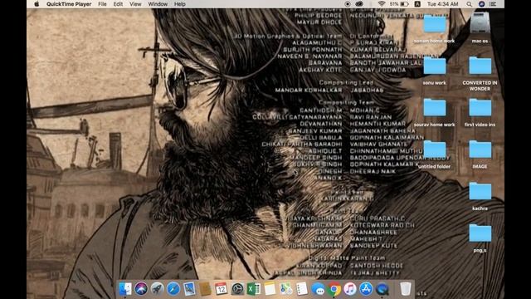Open the Trash in the Dock

(x=406, y=289)
